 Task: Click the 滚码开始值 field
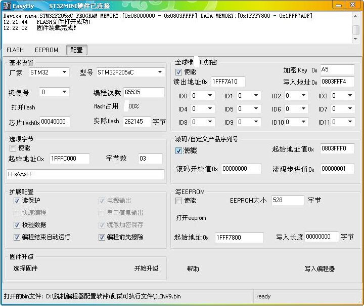[242, 169]
